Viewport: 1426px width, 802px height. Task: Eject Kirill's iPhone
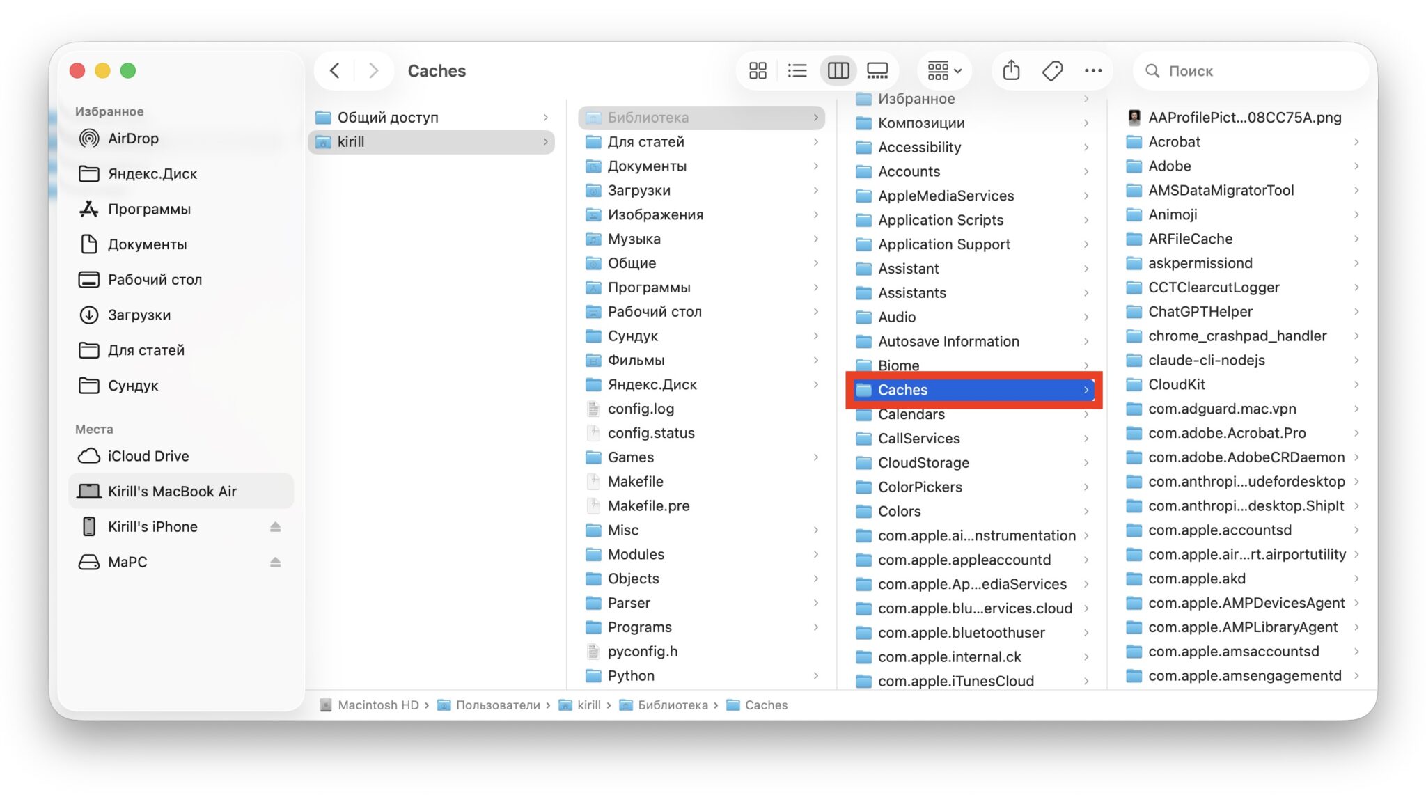pos(275,527)
